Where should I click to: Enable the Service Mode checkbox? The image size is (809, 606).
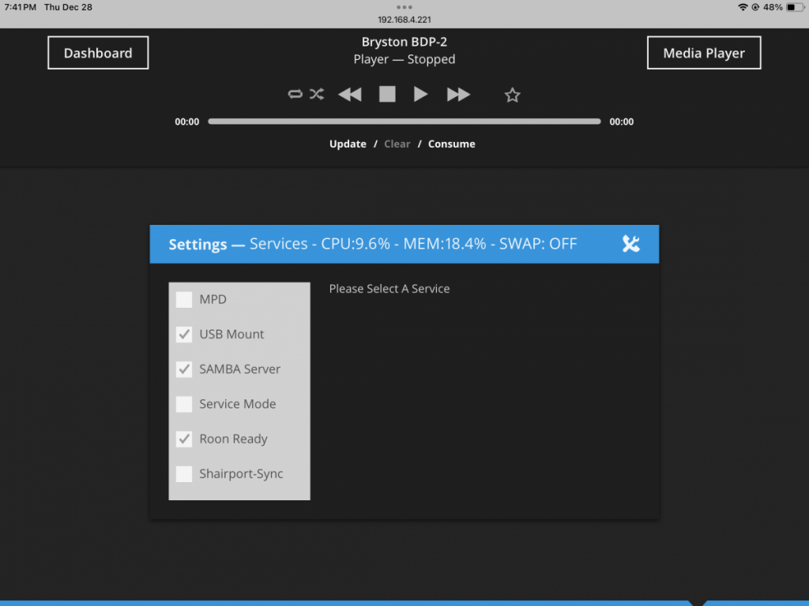(183, 404)
